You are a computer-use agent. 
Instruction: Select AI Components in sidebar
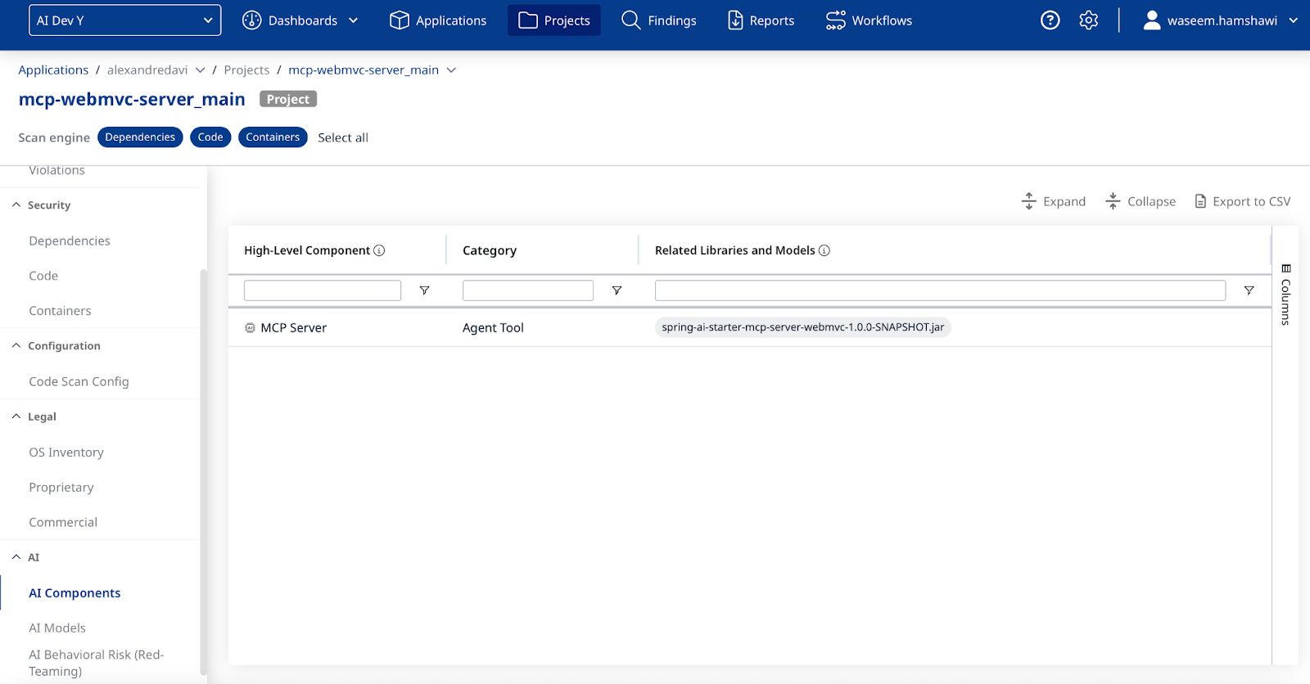coord(75,593)
